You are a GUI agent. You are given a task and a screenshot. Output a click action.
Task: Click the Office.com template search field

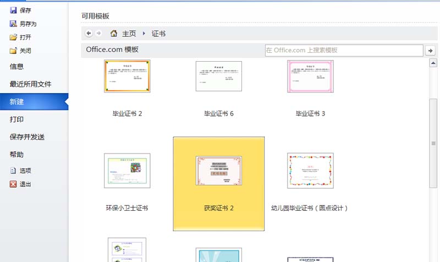coord(344,50)
